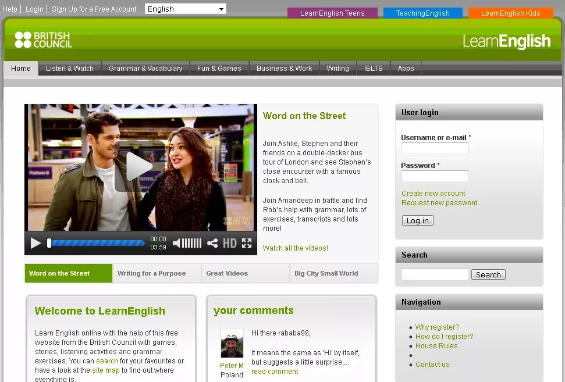Mute the video with the speaker icon
The height and width of the screenshot is (382, 565).
pyautogui.click(x=176, y=244)
